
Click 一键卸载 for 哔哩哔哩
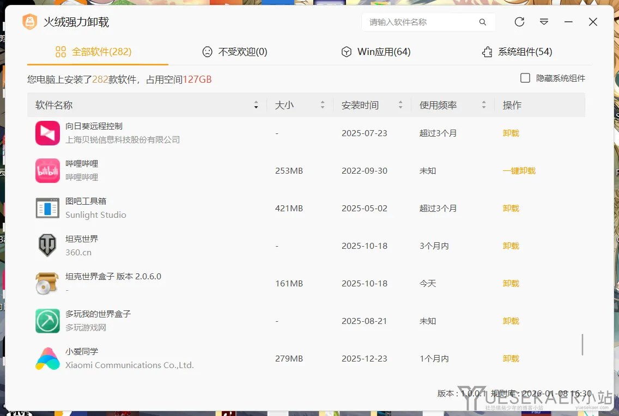coord(519,171)
